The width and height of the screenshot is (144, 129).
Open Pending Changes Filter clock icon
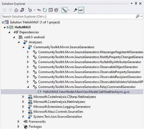(30, 10)
